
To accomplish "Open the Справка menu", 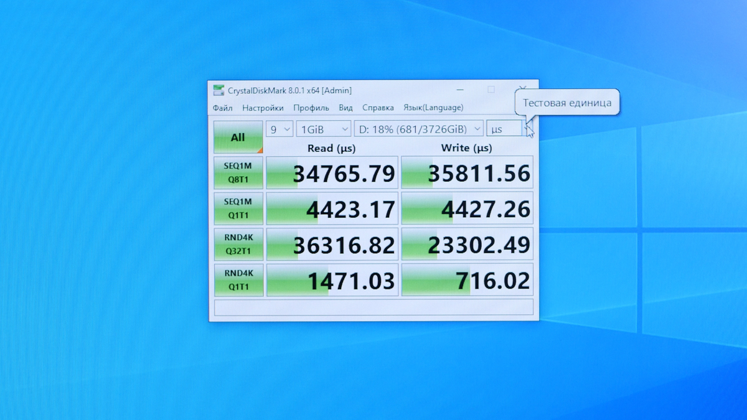I will tap(378, 108).
